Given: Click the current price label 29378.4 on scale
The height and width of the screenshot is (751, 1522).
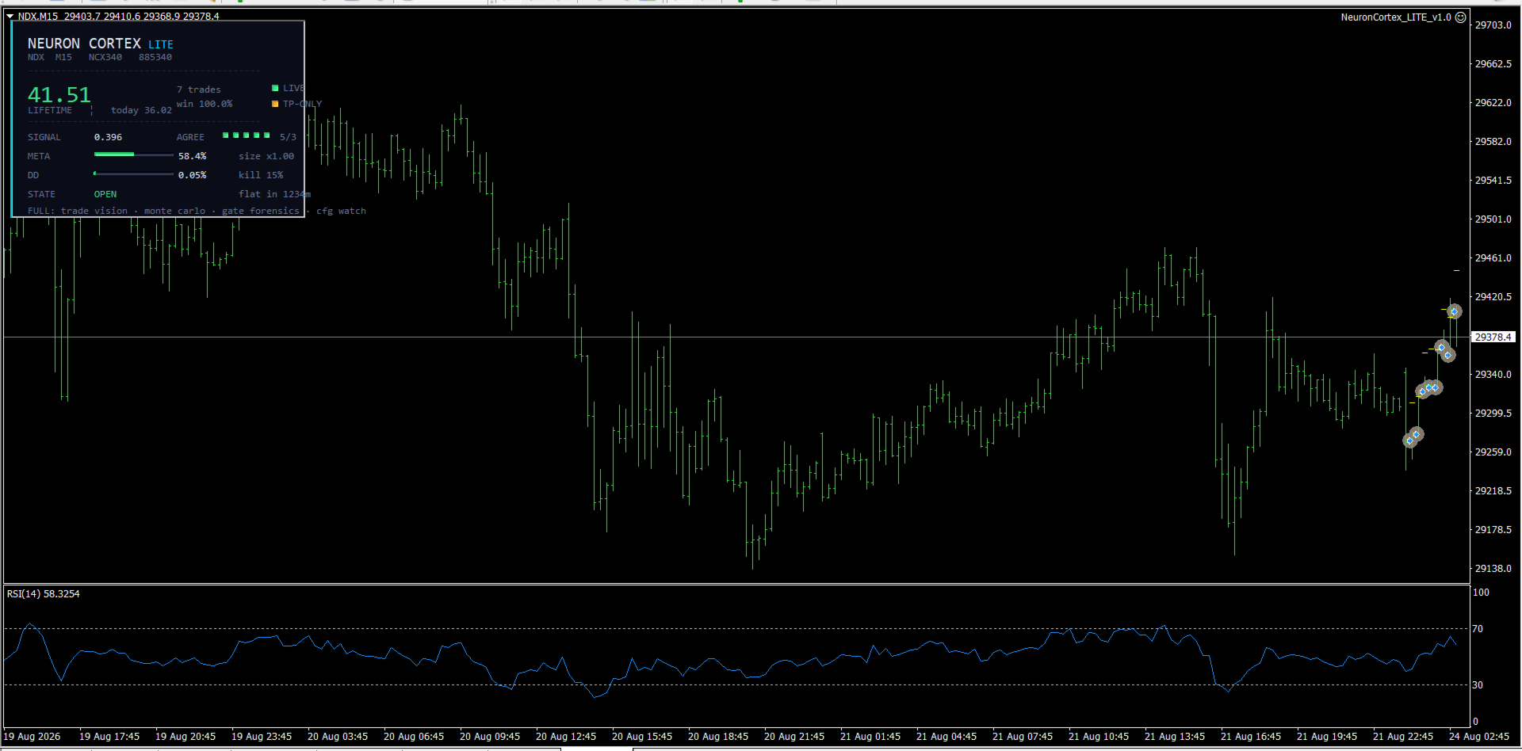Looking at the screenshot, I should (1493, 337).
